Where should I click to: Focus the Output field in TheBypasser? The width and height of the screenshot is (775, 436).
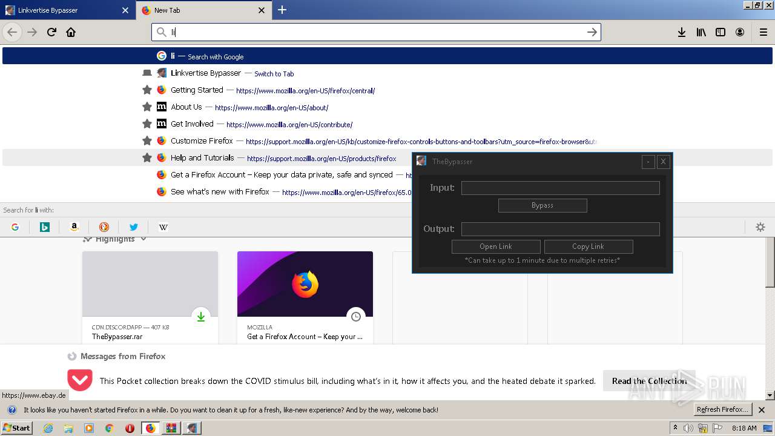tap(561, 229)
